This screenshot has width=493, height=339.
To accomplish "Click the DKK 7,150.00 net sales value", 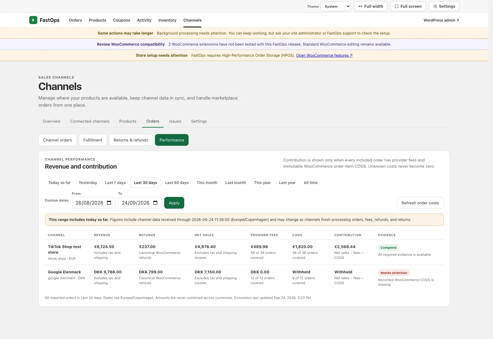I will (x=208, y=272).
